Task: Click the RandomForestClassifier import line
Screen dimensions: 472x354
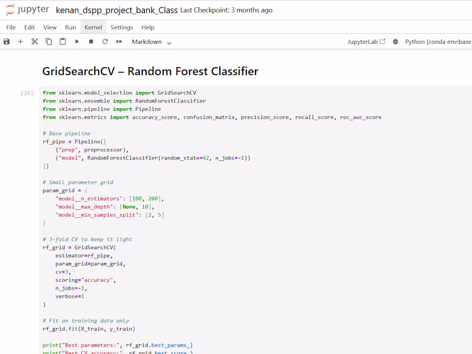Action: coord(124,101)
